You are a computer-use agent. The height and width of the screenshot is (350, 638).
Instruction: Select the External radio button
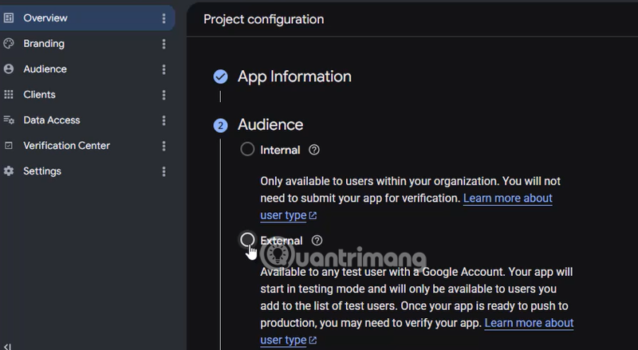click(x=247, y=240)
